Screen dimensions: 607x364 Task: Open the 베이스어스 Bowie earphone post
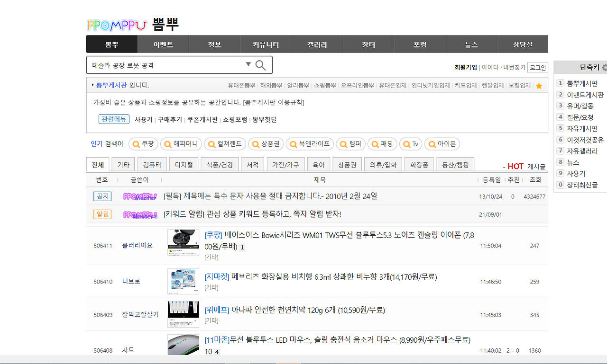coord(339,241)
